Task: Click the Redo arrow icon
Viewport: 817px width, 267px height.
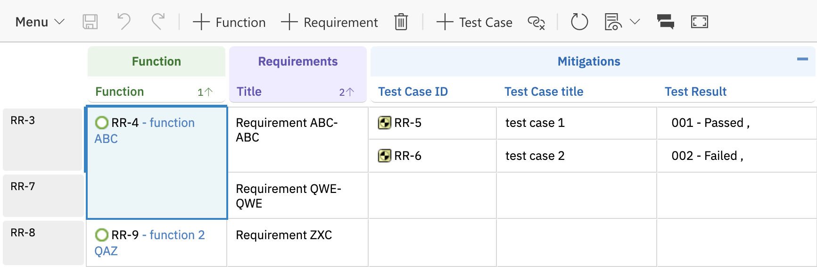Action: 158,22
